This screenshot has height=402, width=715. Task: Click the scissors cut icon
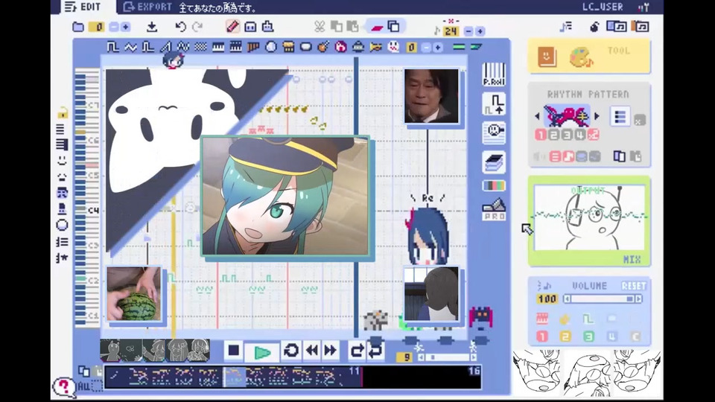(320, 27)
